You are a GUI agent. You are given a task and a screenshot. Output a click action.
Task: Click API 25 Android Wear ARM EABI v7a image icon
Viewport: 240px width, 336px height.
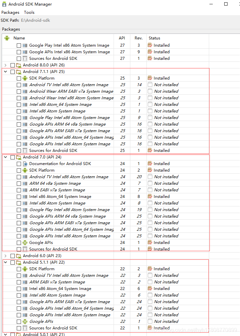click(25, 91)
